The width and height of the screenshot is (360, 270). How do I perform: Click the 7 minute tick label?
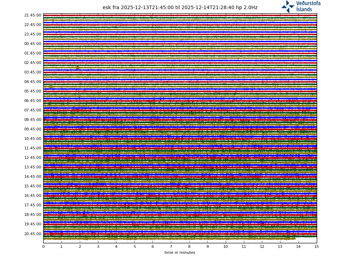point(171,247)
